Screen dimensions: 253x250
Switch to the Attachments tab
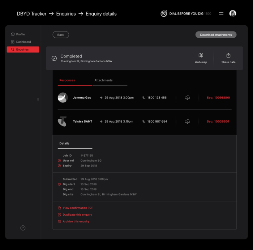103,80
